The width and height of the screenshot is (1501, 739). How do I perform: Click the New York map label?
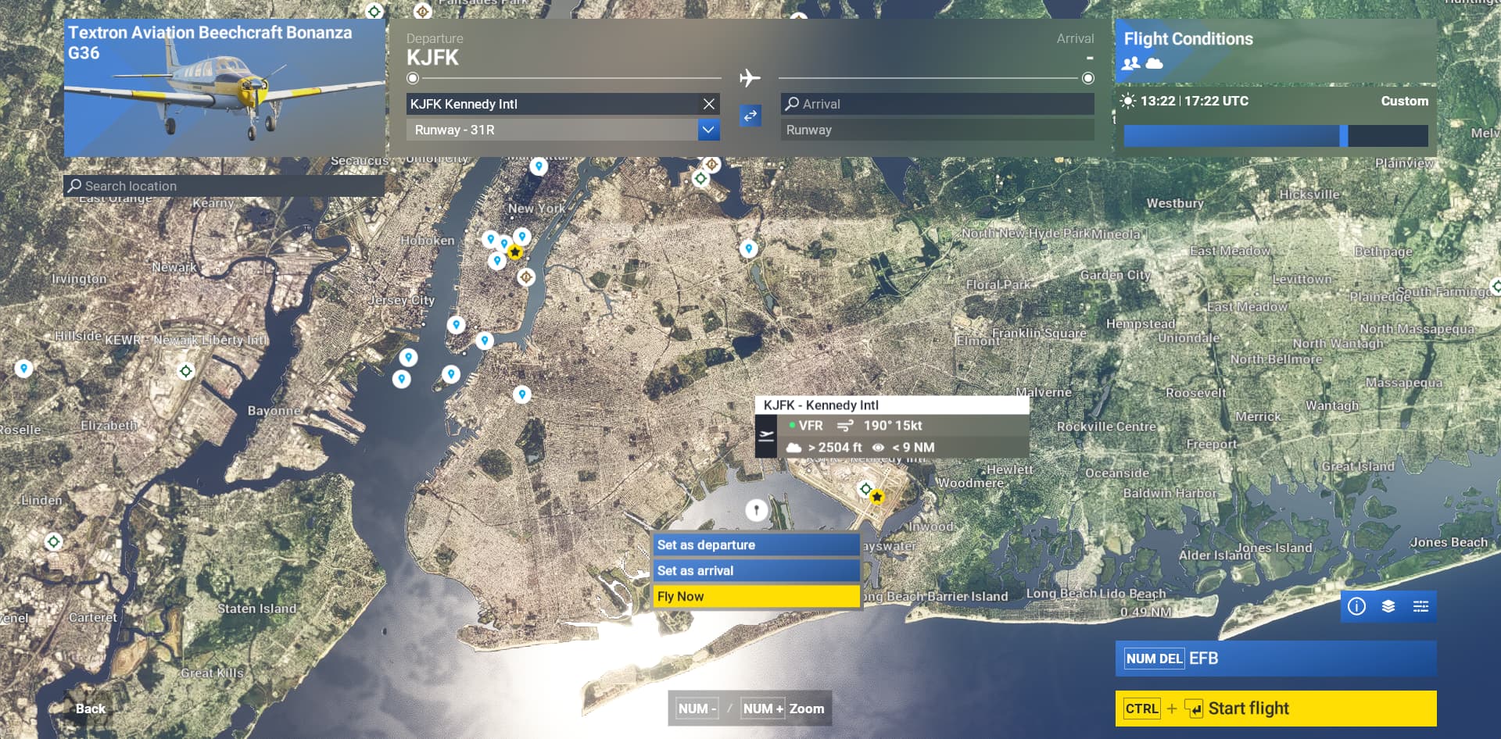tap(536, 209)
